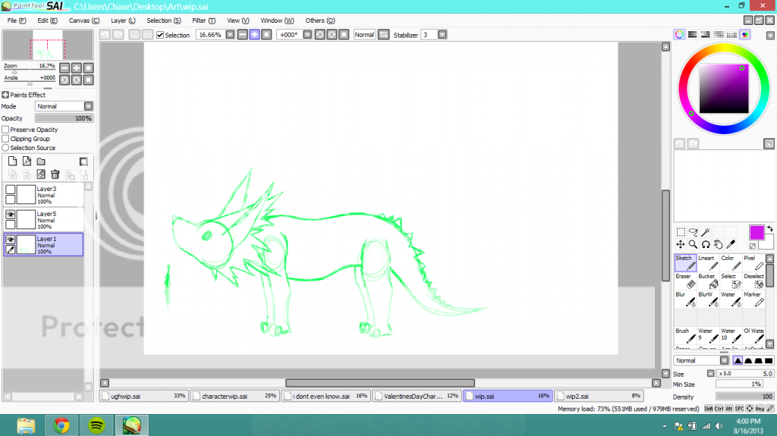Viewport: 777px width, 436px height.
Task: Click the magenta foreground color swatch
Action: pos(757,231)
